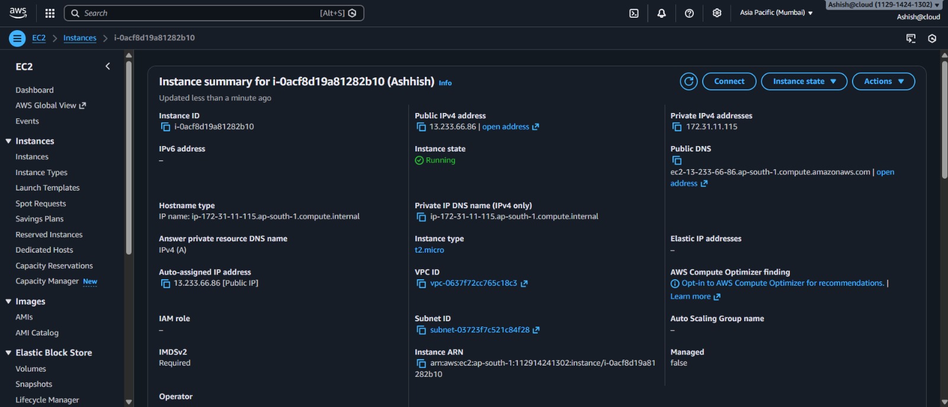Image resolution: width=948 pixels, height=407 pixels.
Task: Collapse the Elastic Block Store section
Action: (8, 353)
